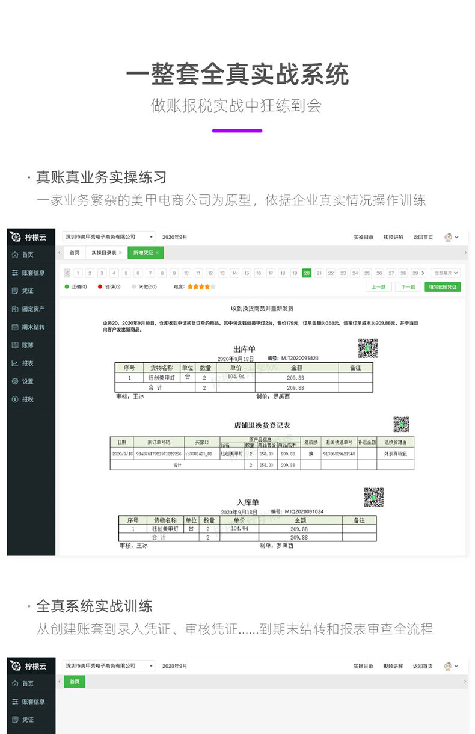The width and height of the screenshot is (475, 734).
Task: Click the QR code above 店铺退换货登记表
Action: [x=401, y=424]
